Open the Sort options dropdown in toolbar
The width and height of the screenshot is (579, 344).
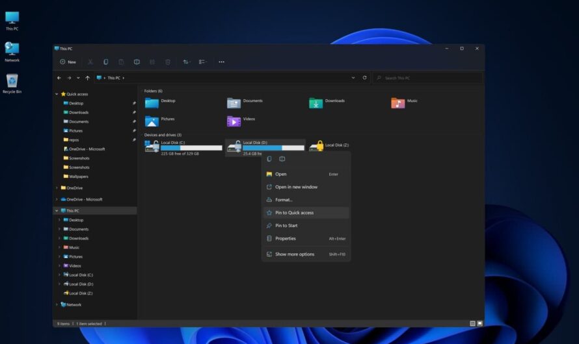coord(187,62)
